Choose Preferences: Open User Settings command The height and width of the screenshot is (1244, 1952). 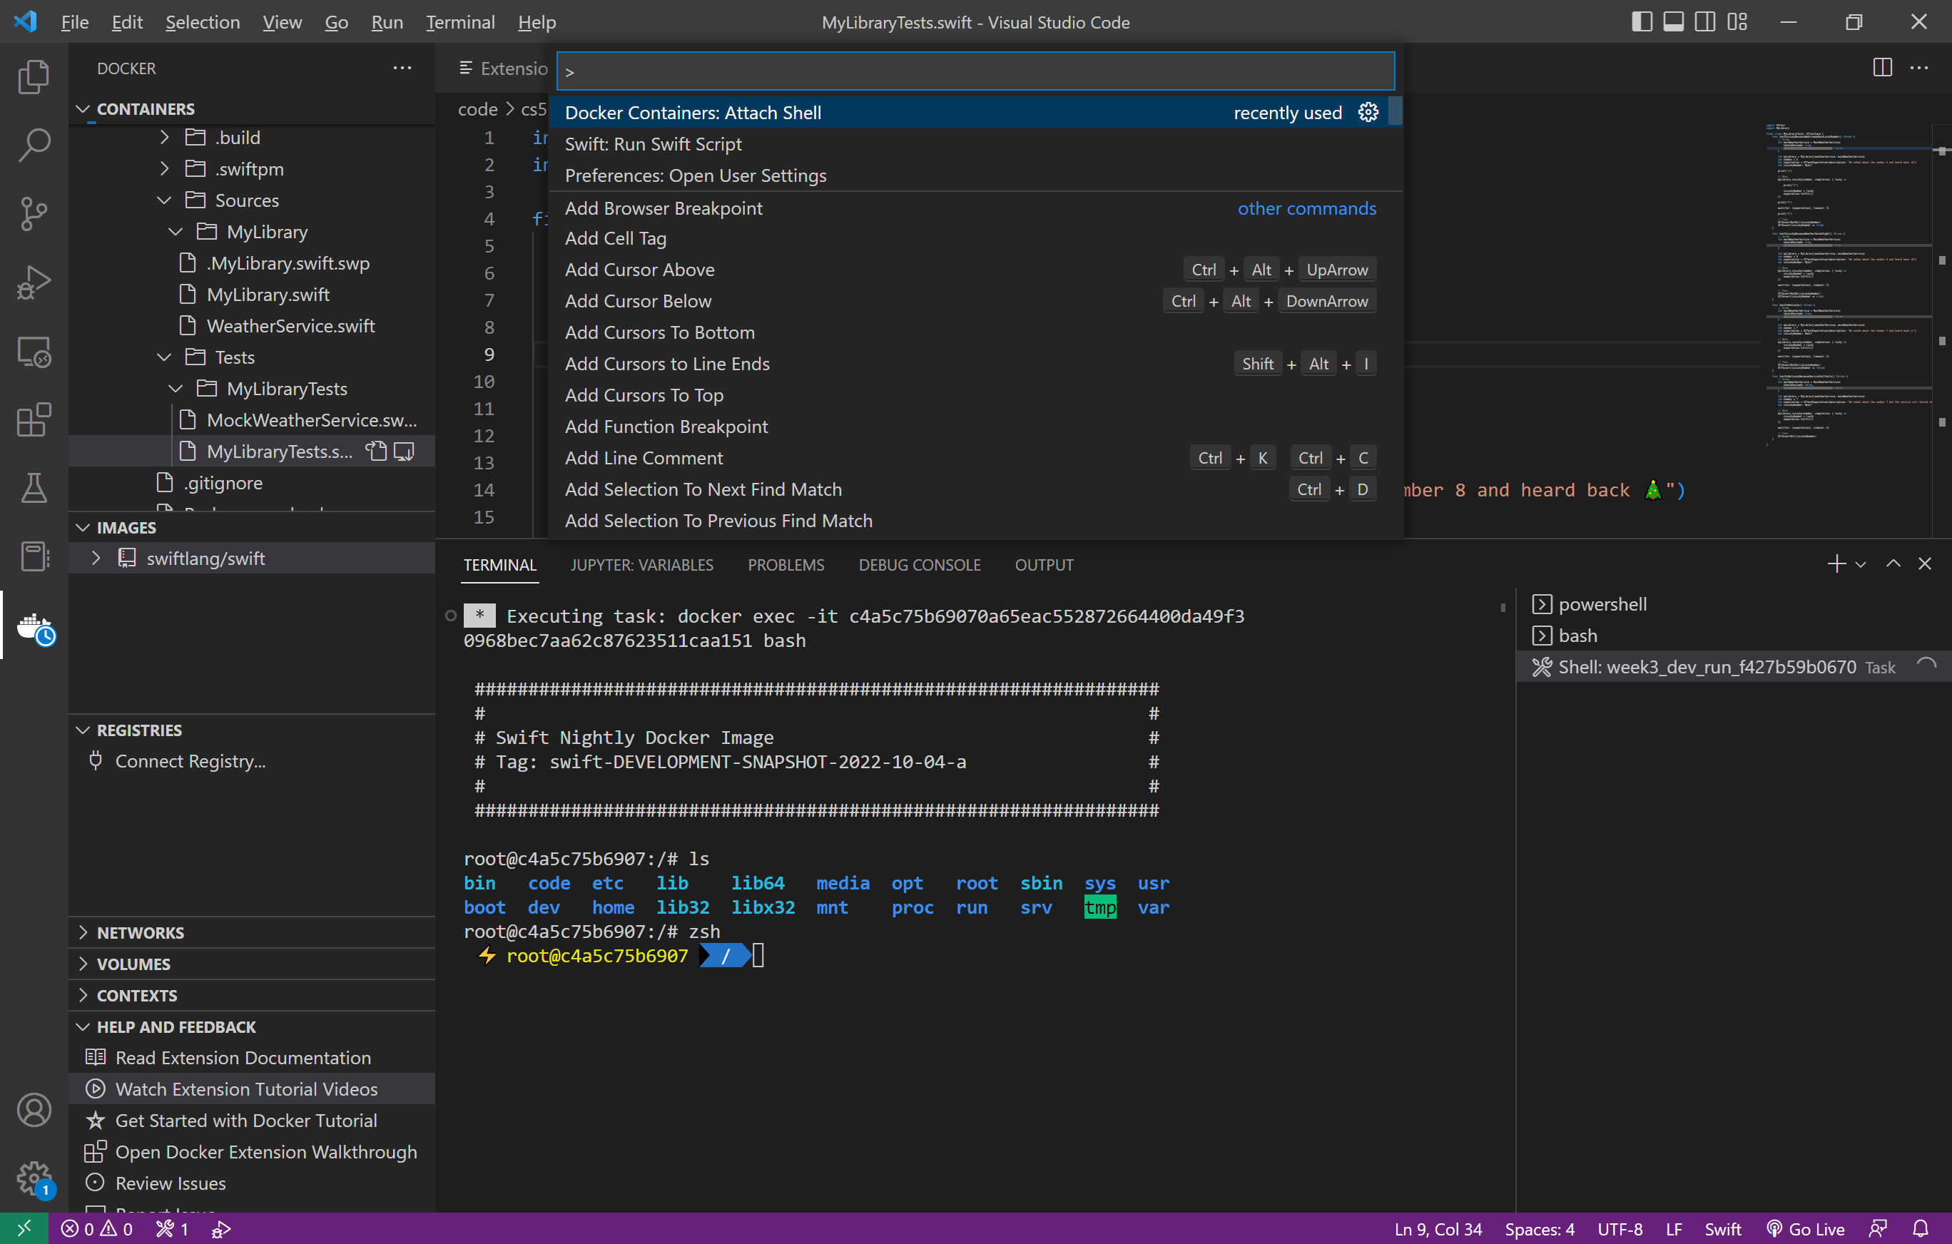pos(975,176)
